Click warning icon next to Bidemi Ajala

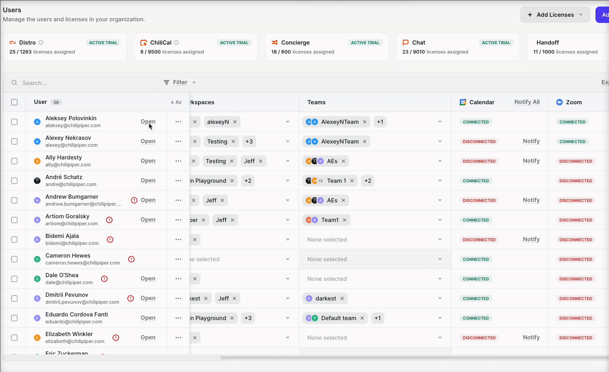pyautogui.click(x=110, y=240)
